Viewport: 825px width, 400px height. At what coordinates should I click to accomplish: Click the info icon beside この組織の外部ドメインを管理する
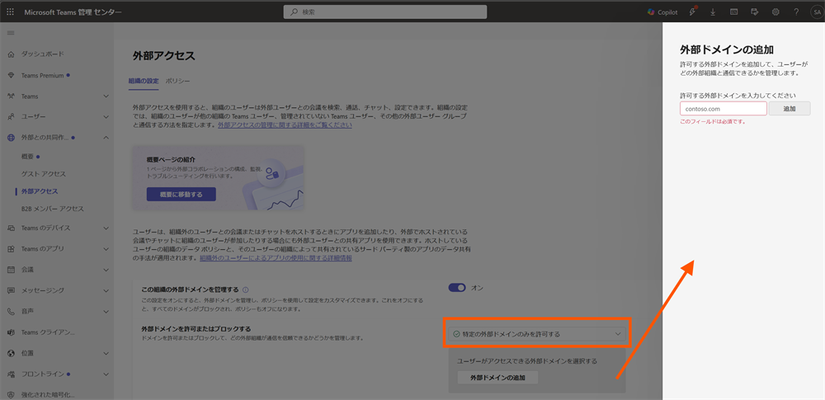[x=246, y=290]
